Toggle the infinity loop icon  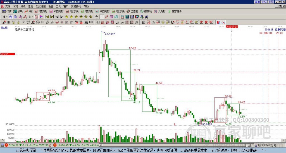pyautogui.click(x=223, y=22)
